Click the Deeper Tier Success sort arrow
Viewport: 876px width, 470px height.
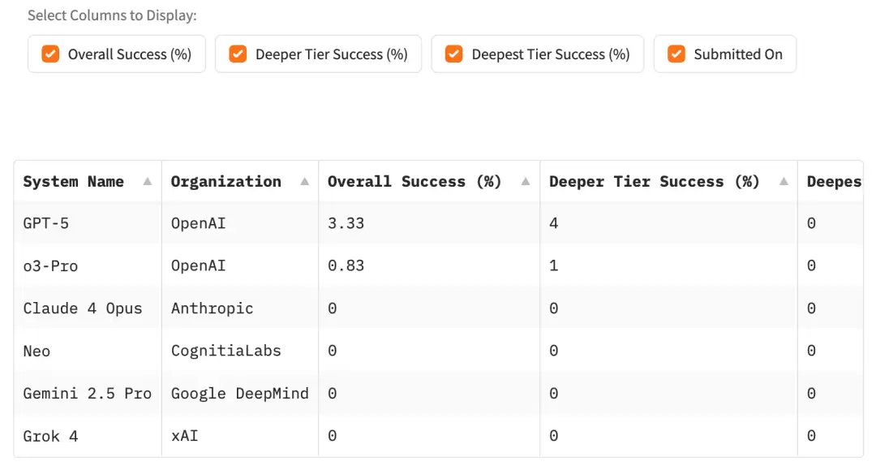click(784, 182)
